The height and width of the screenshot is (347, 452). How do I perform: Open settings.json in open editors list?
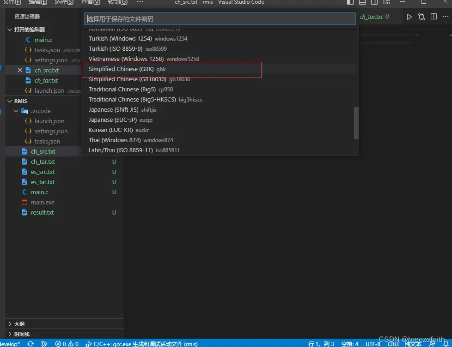click(51, 60)
